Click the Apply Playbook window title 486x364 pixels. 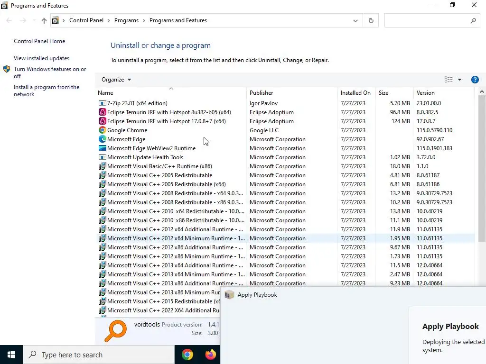(x=257, y=295)
